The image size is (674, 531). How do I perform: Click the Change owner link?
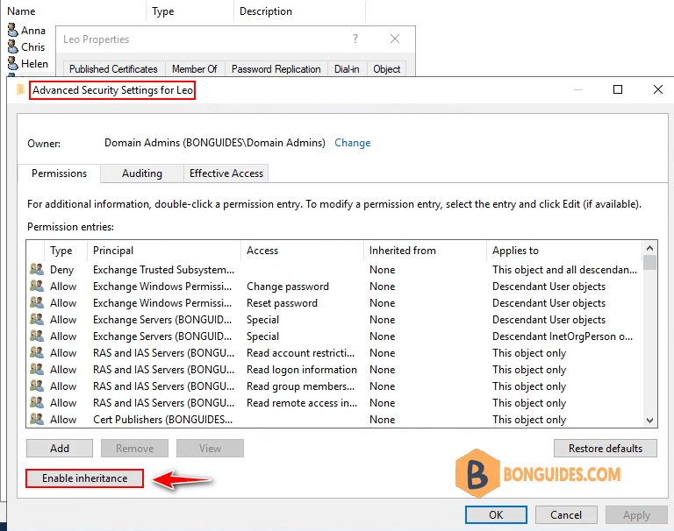tap(353, 143)
